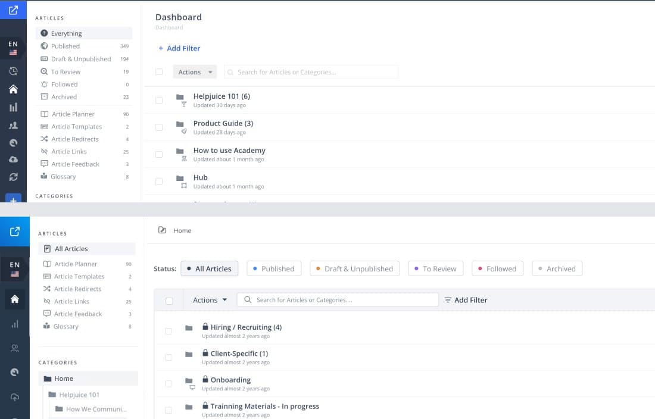Image resolution: width=655 pixels, height=419 pixels.
Task: Tick the checkbox for Client-Specific (1)
Action: point(169,357)
